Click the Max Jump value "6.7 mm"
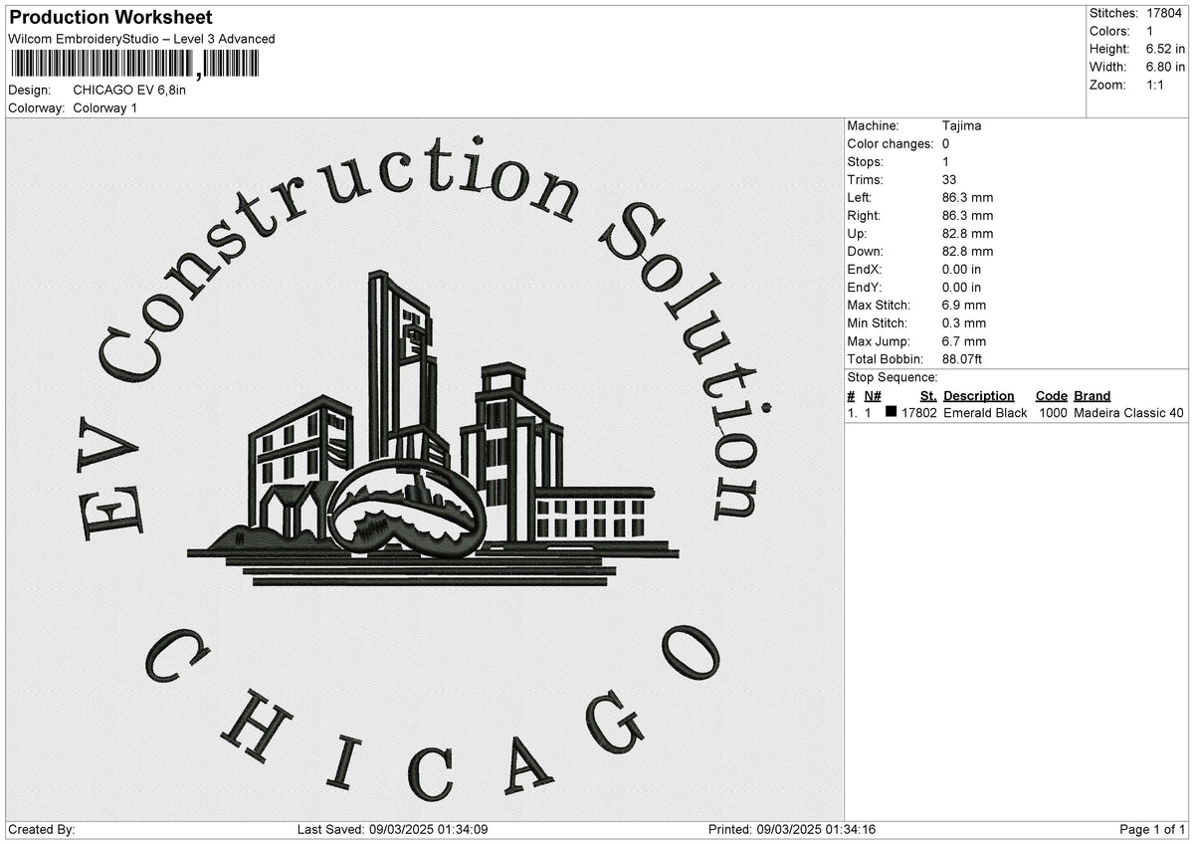 pyautogui.click(x=964, y=341)
